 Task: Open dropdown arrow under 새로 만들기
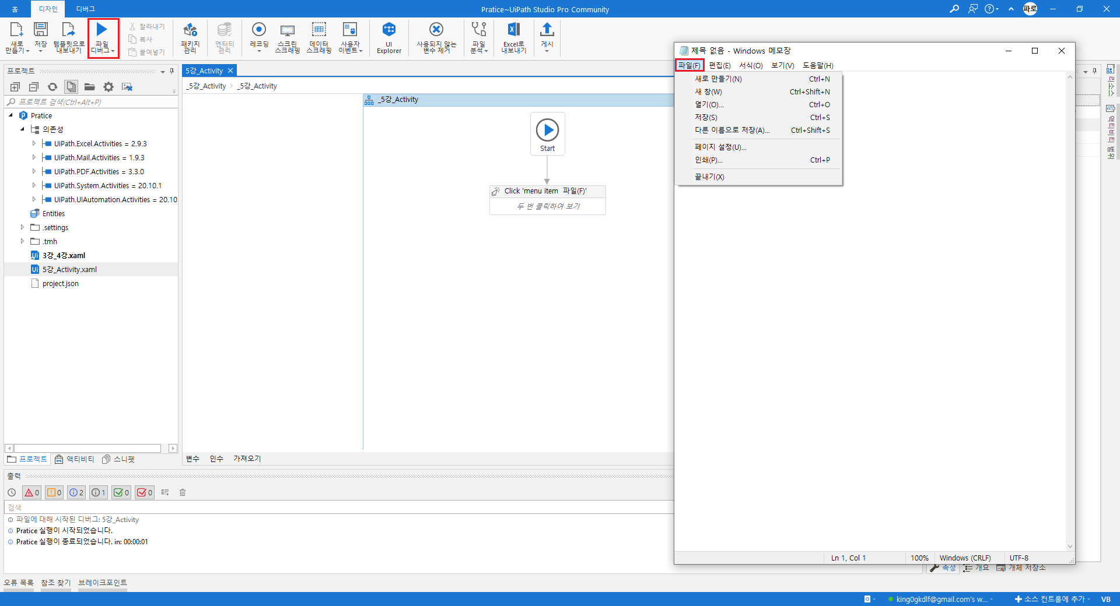tap(27, 51)
